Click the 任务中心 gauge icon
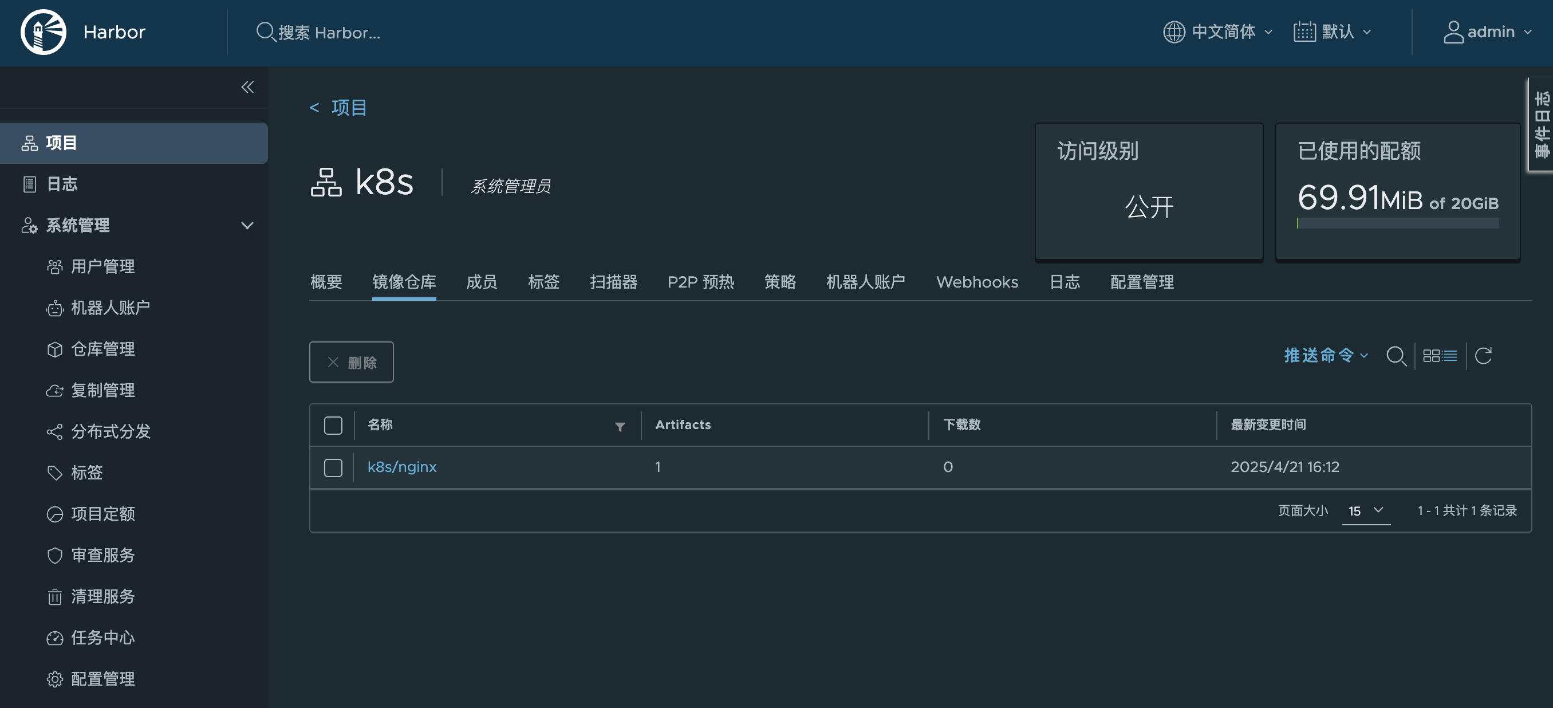 click(x=55, y=638)
